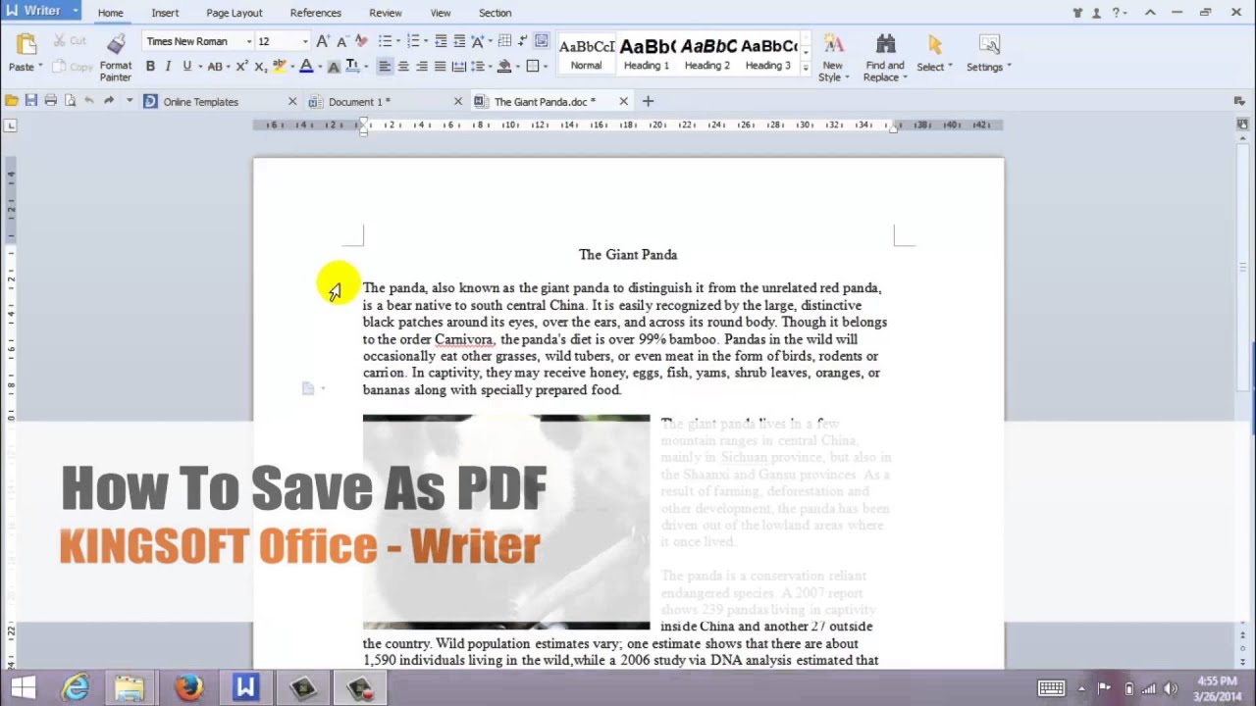The width and height of the screenshot is (1256, 706).
Task: Expand quick access toolbar customize arrow
Action: pos(129,101)
